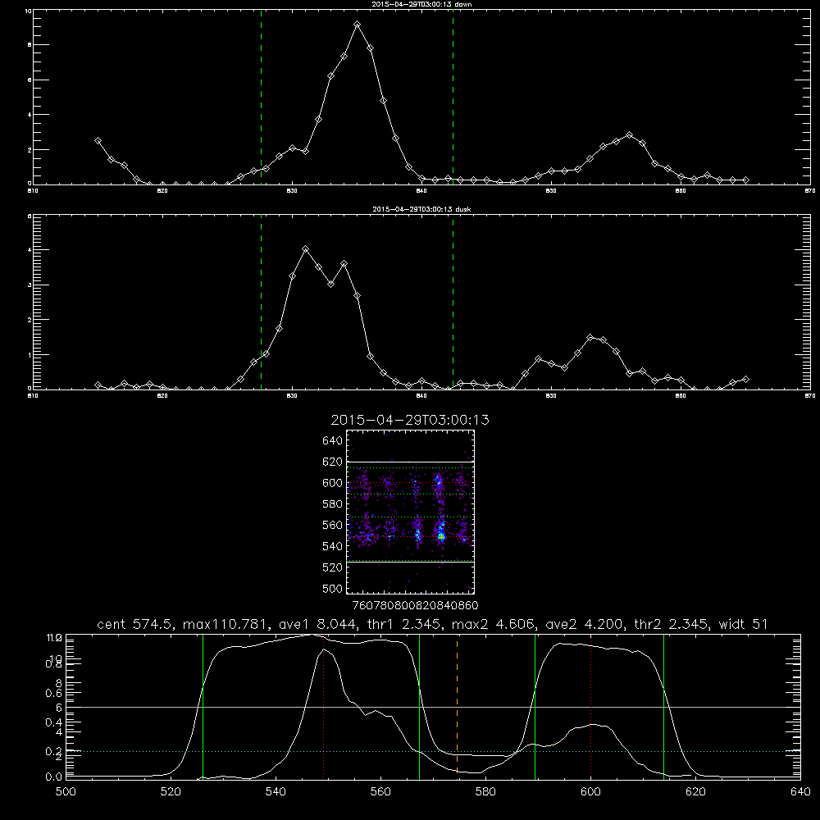The image size is (820, 820).
Task: Click the bottom plot's '620' x-axis label
Action: (x=696, y=792)
